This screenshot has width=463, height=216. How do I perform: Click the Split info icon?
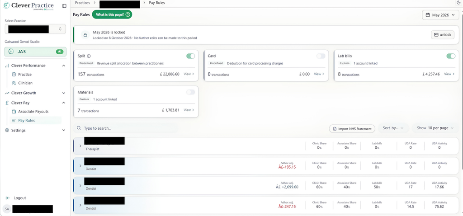pyautogui.click(x=89, y=56)
